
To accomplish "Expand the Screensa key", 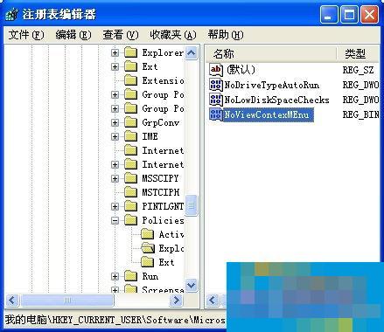I will (115, 290).
